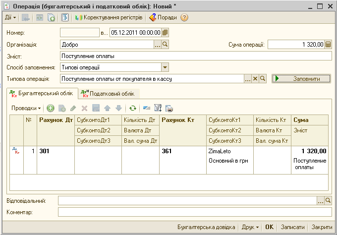Click the OK button
This screenshot has width=337, height=235.
point(269,227)
